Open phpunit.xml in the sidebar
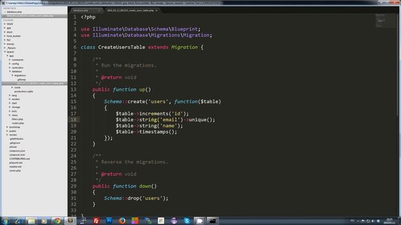Screen dimensions: 401x225 (16, 162)
